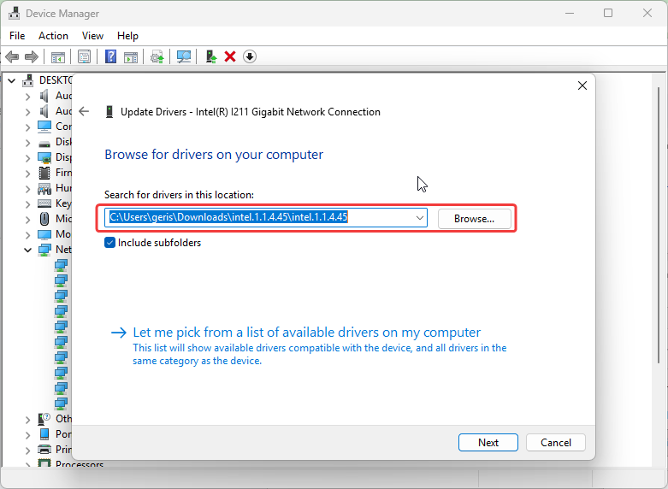The width and height of the screenshot is (668, 489).
Task: Open the driver location path dropdown
Action: coord(420,218)
